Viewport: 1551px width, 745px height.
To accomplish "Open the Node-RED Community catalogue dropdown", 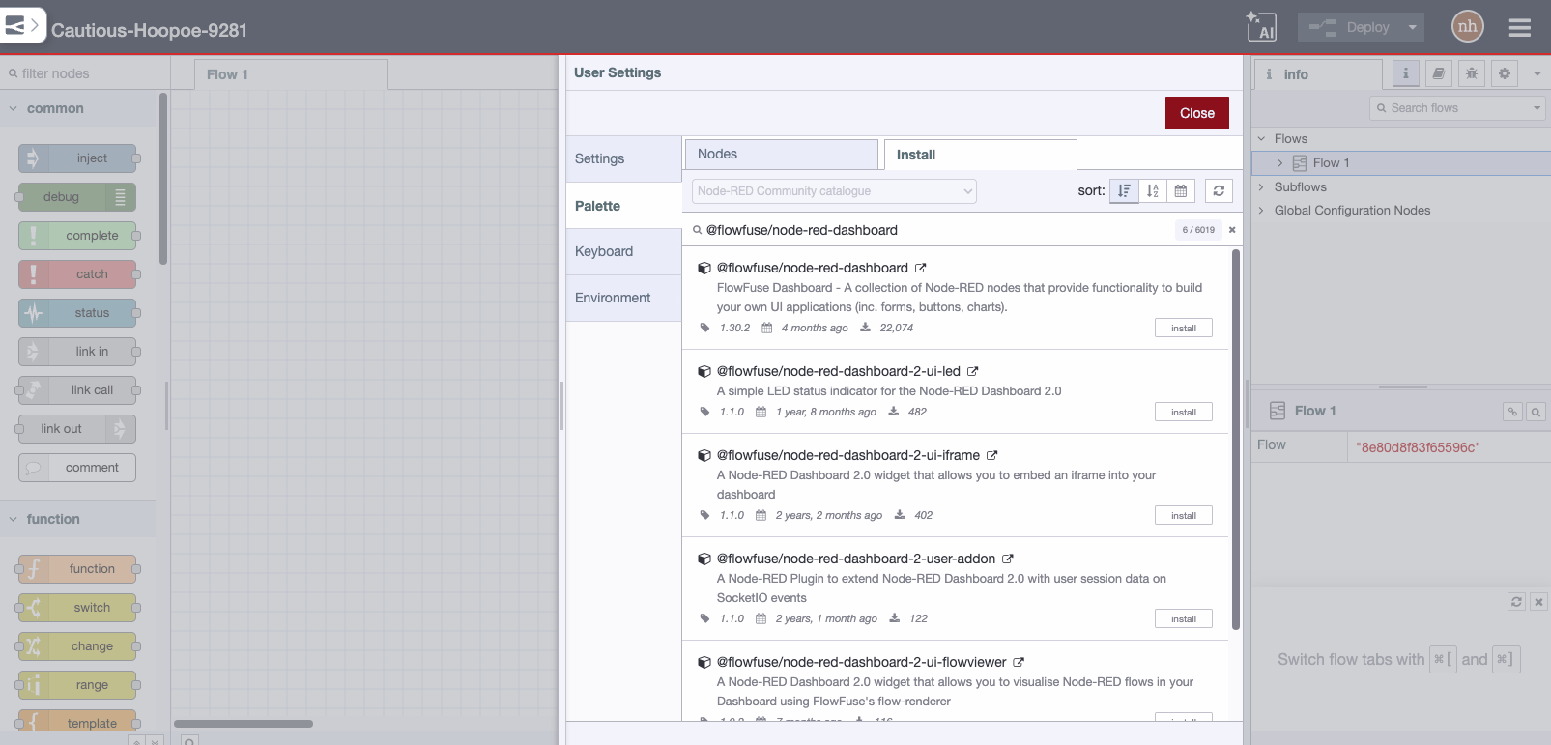I will point(834,191).
